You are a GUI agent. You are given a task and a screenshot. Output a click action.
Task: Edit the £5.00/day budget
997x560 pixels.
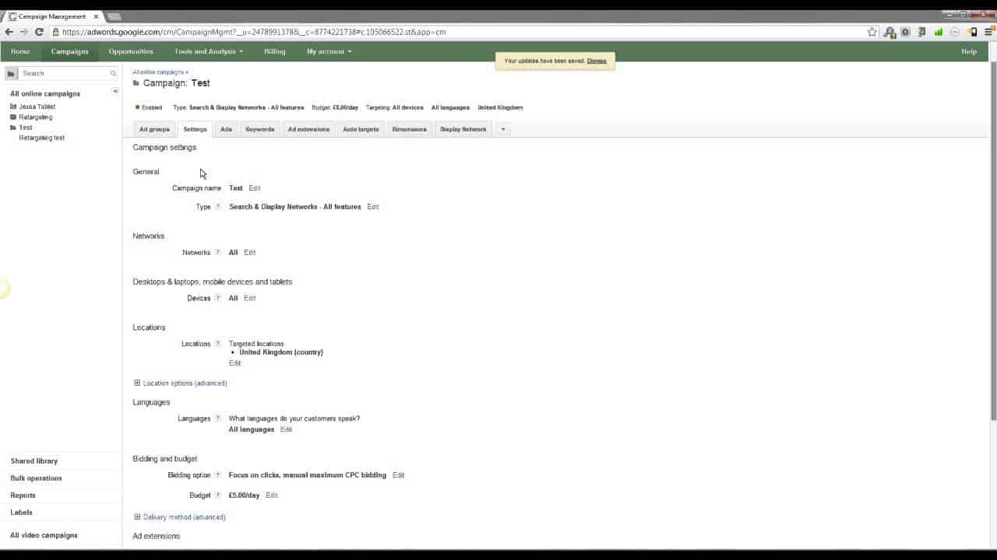[272, 495]
